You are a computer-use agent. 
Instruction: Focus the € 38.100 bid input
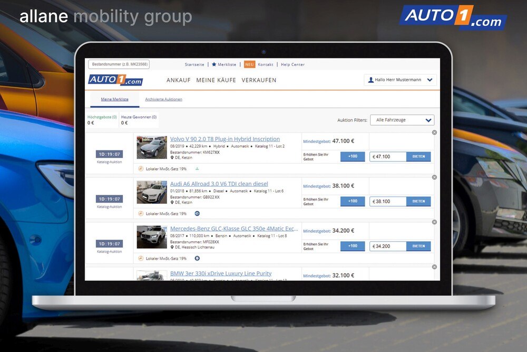click(388, 201)
